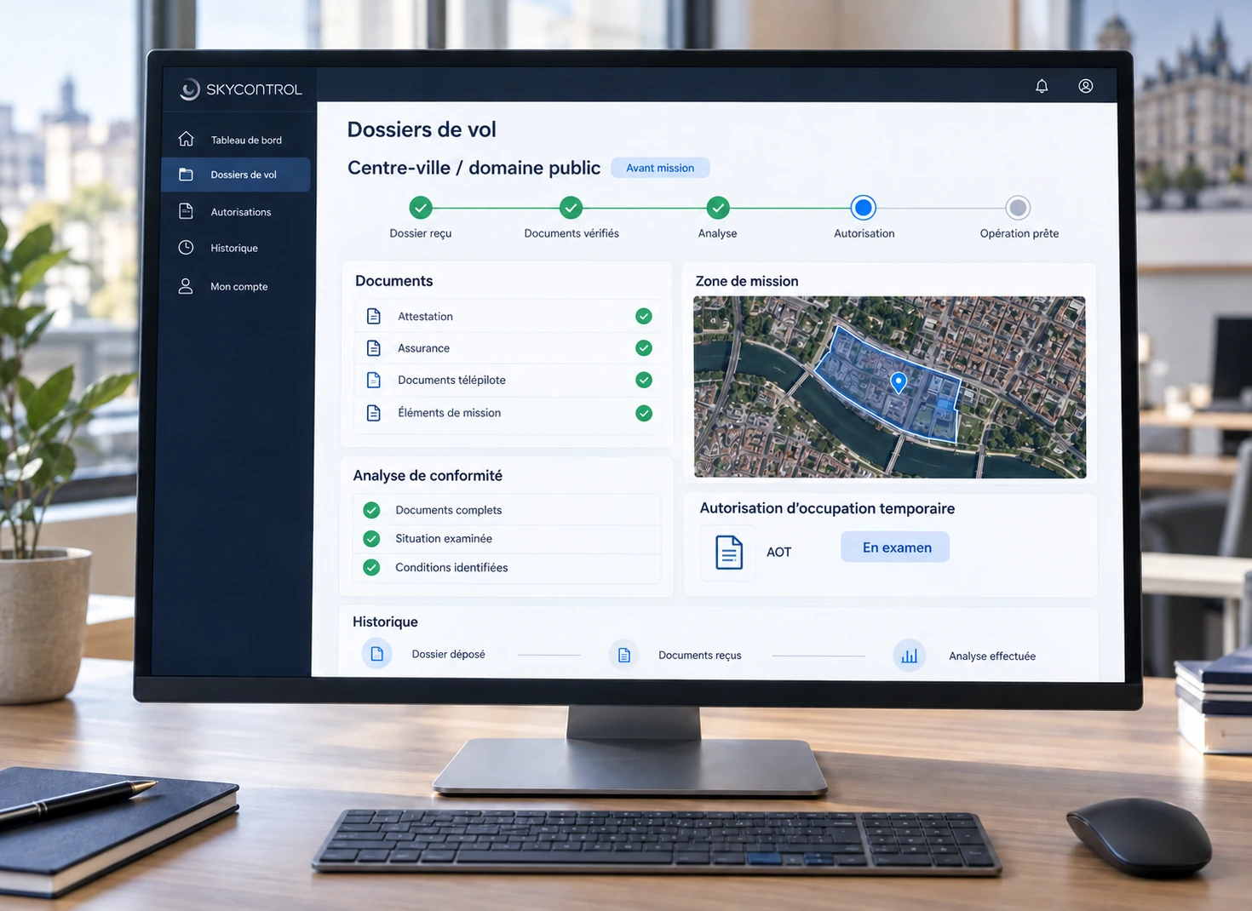The image size is (1252, 911).
Task: Click the Zone de mission heading
Action: pyautogui.click(x=747, y=281)
